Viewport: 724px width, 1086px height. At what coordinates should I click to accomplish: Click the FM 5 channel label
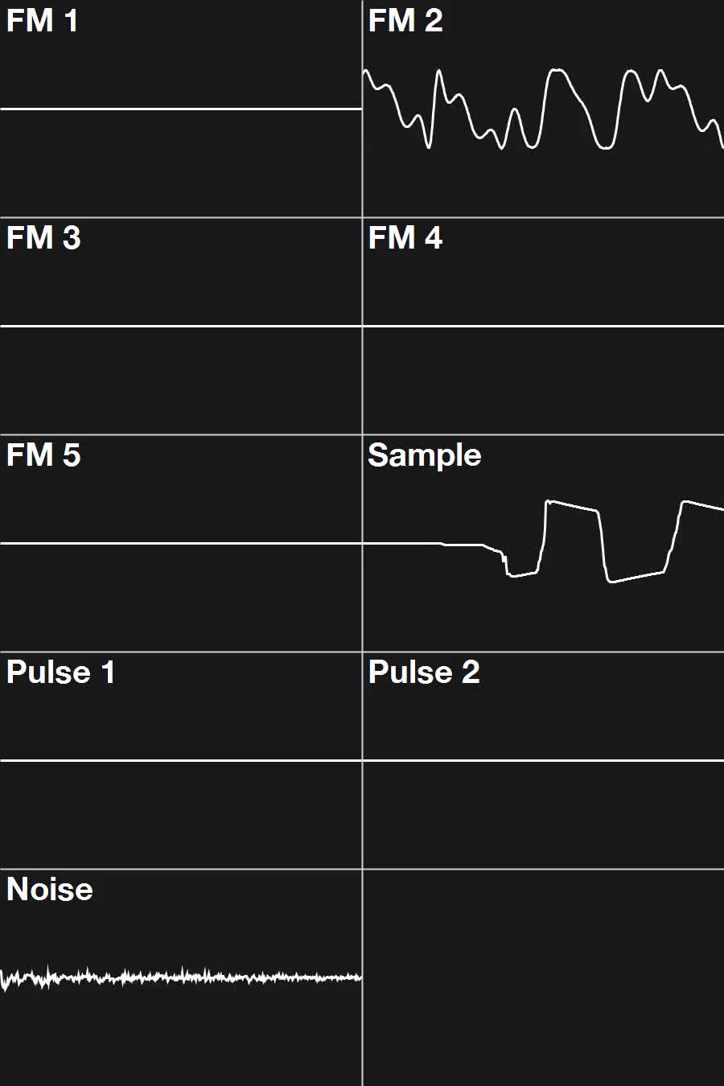[x=43, y=455]
